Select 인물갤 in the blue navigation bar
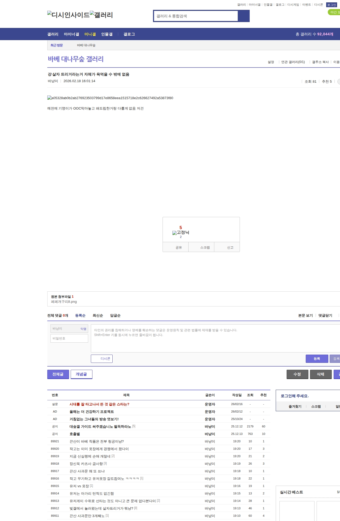 coord(107,34)
